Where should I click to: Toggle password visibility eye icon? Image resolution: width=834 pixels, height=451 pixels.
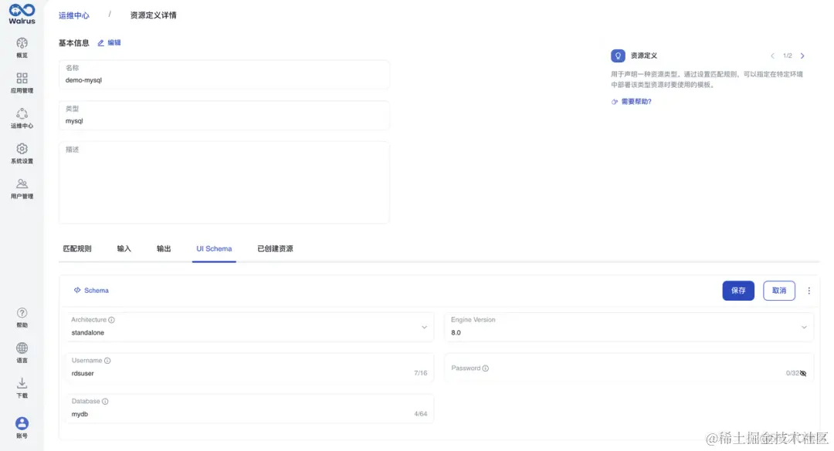tap(803, 373)
